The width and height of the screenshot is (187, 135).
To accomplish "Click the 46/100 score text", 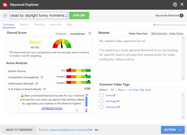I will tap(35, 47).
